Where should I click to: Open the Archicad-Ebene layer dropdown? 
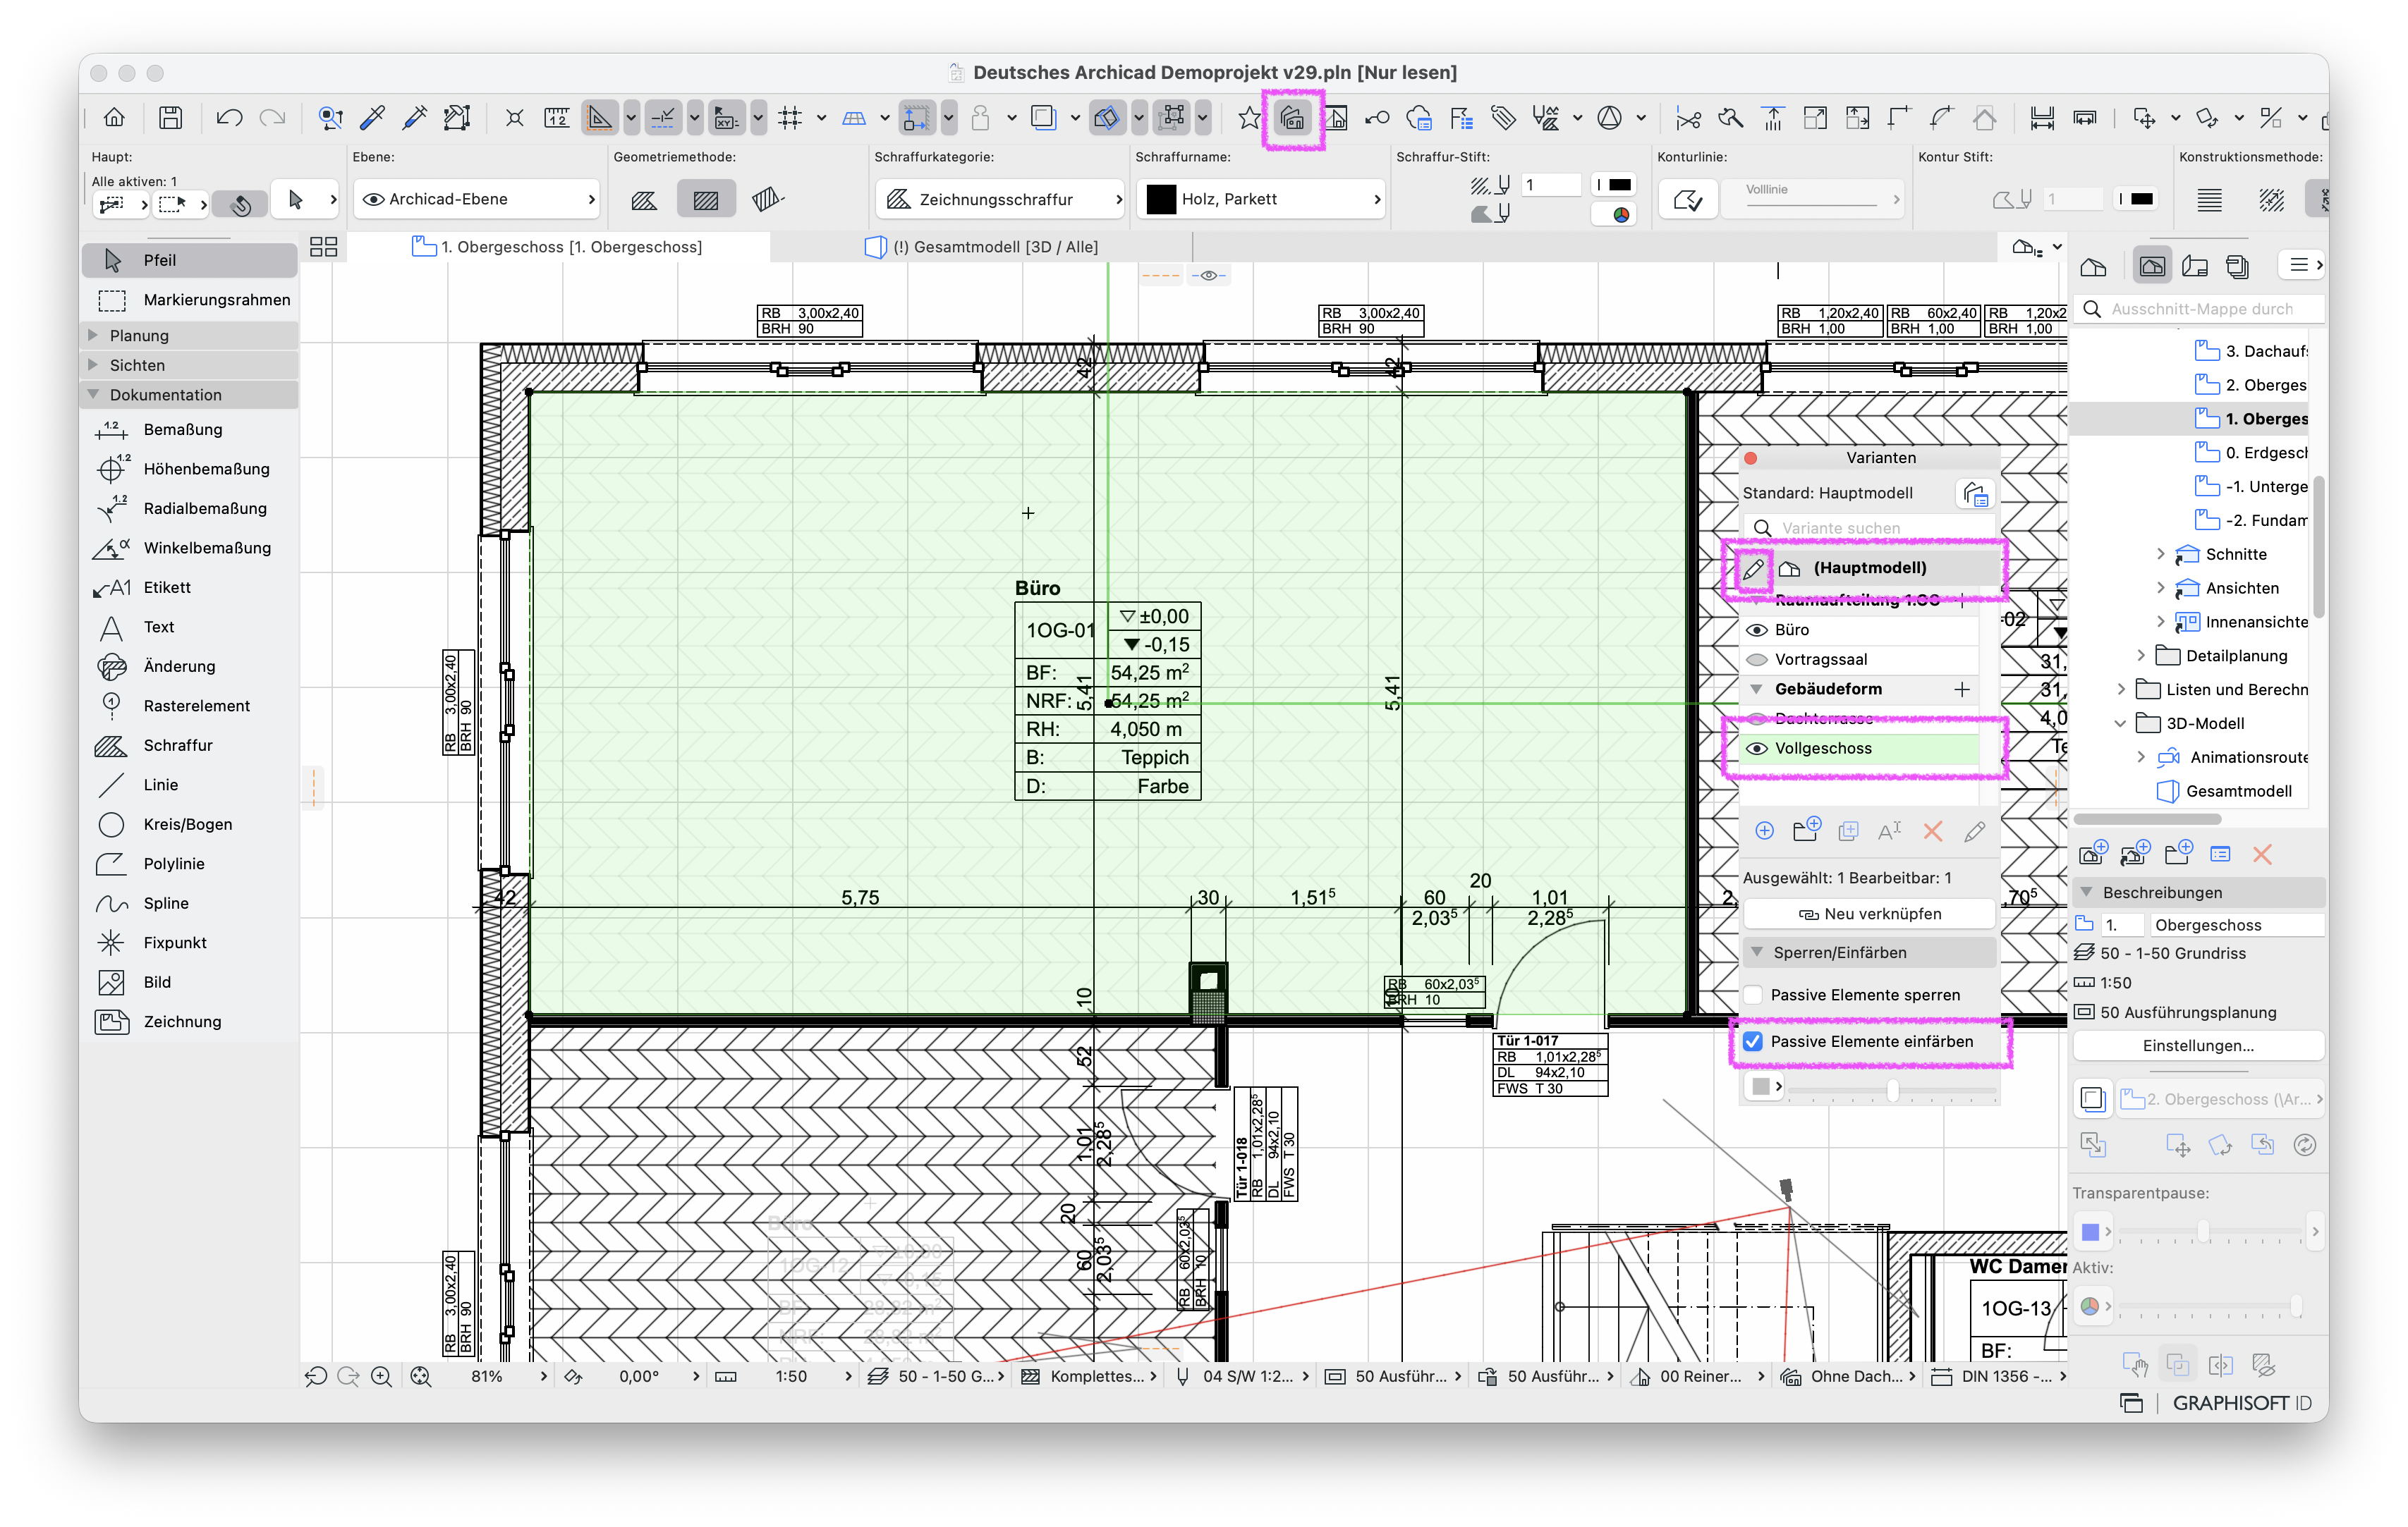(478, 199)
